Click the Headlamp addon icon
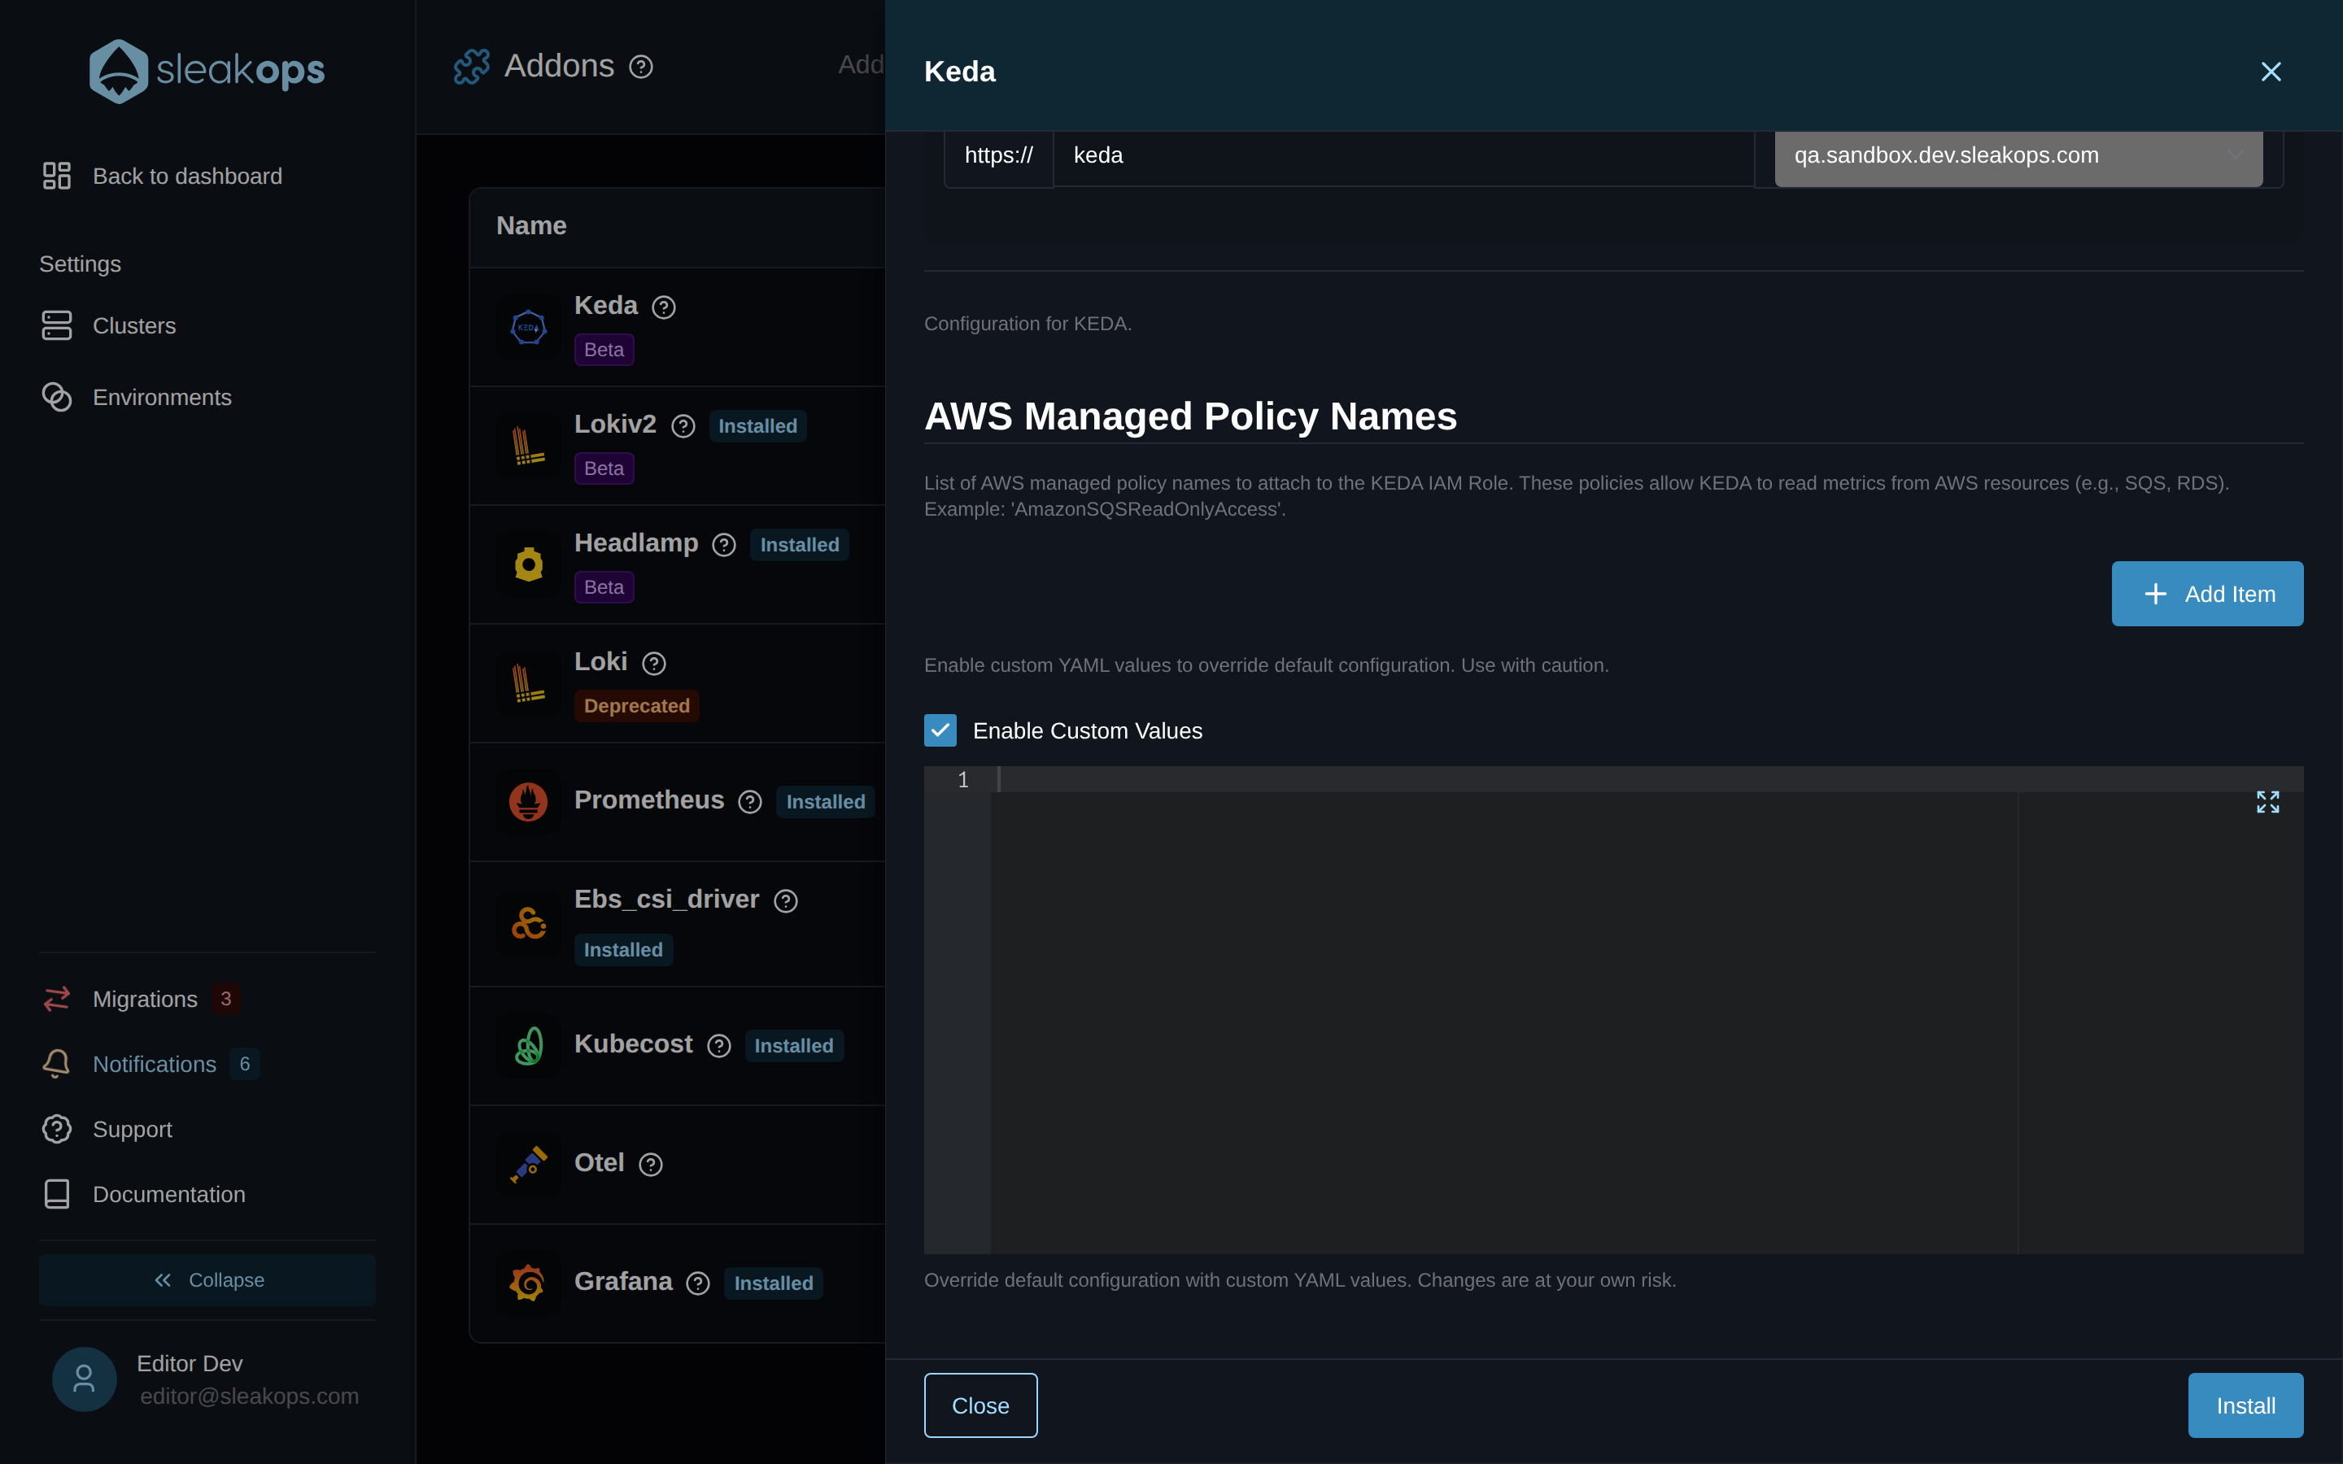Screen dimensions: 2343x1464 [x=529, y=564]
